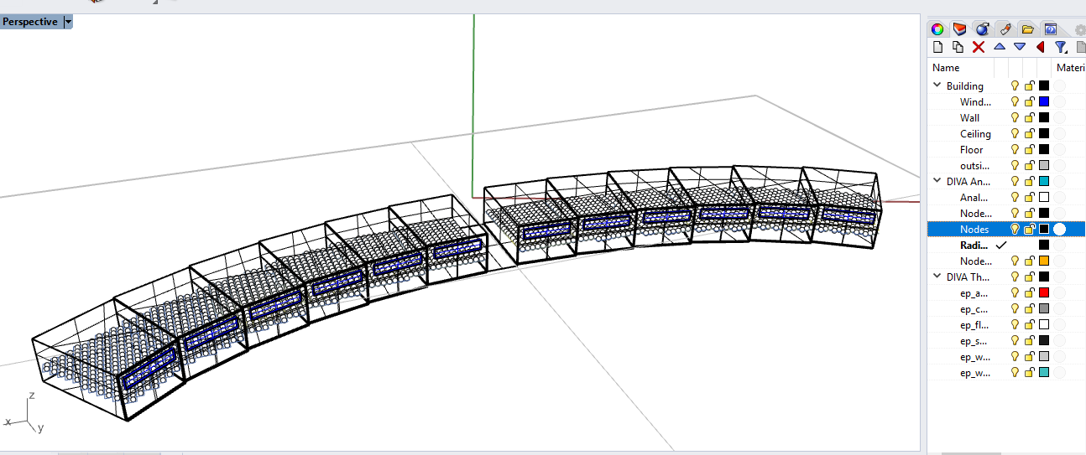Open the Help panel tab icon
Screen dimensions: 1086x455
(x=1049, y=29)
